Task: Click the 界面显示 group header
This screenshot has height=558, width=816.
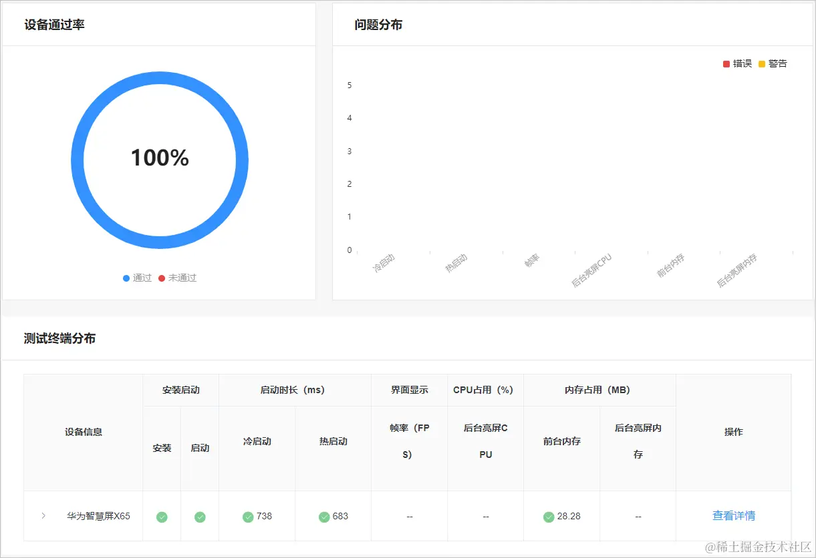Action: 410,390
